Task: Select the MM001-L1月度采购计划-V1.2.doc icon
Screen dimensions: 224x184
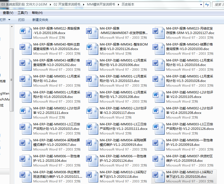Action: tap(26, 81)
